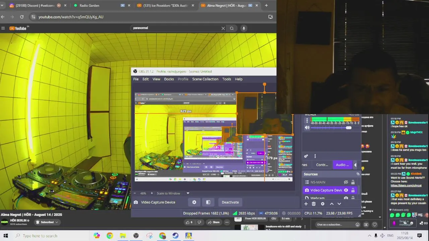Viewport: 429px width, 241px height.
Task: Clear the YouTube search text
Action: click(223, 28)
